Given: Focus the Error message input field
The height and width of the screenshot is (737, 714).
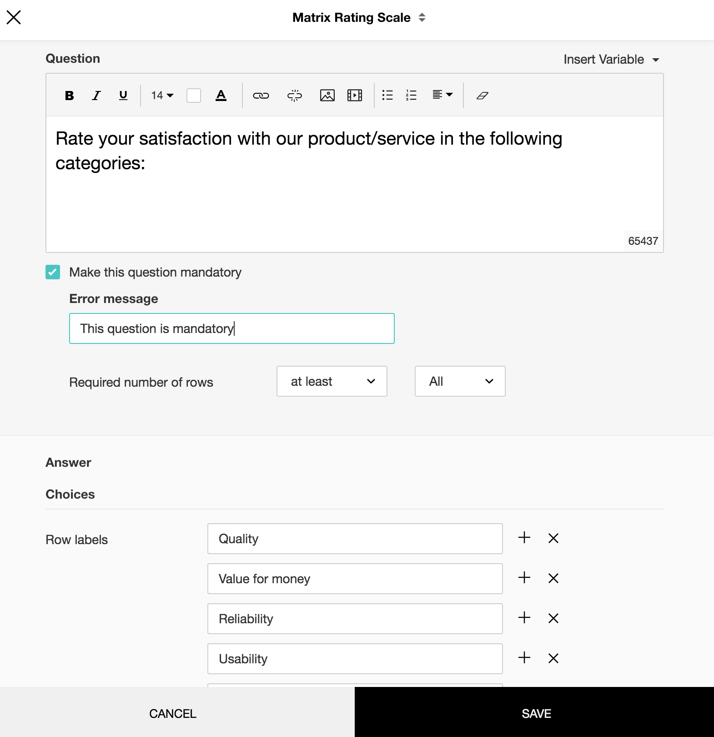Looking at the screenshot, I should click(232, 328).
